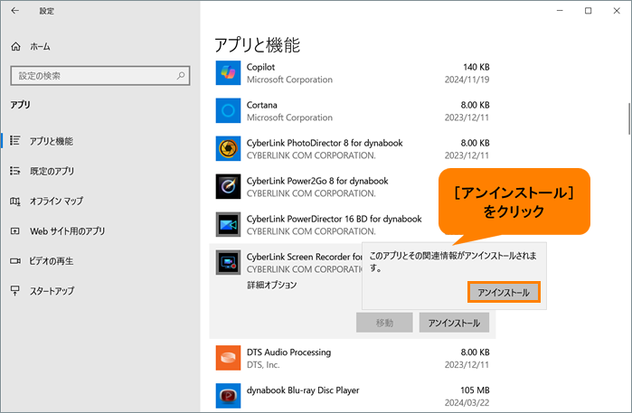Open 詳細オプション link for Screen Recorder

272,285
